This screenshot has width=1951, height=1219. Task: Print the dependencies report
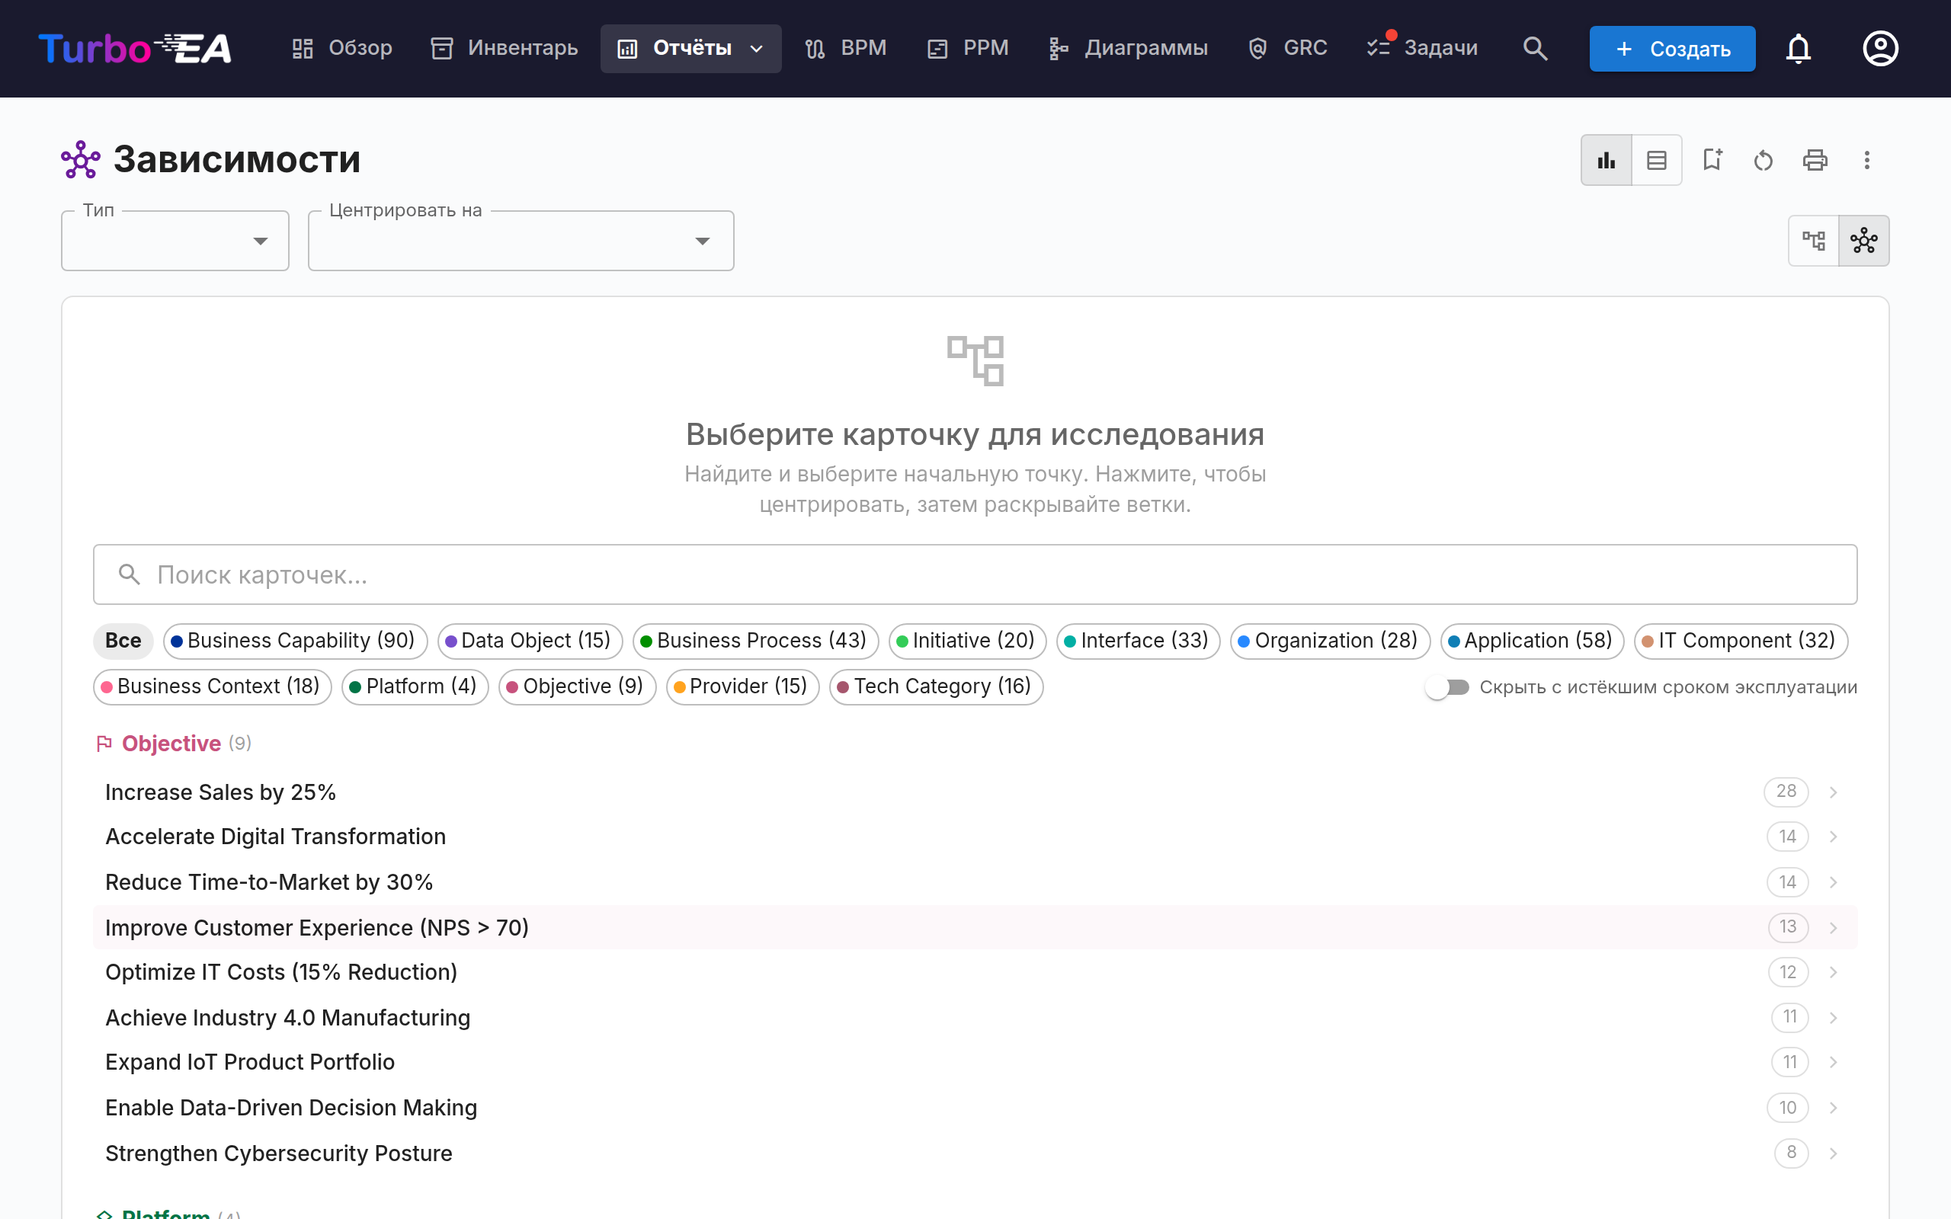[x=1815, y=160]
